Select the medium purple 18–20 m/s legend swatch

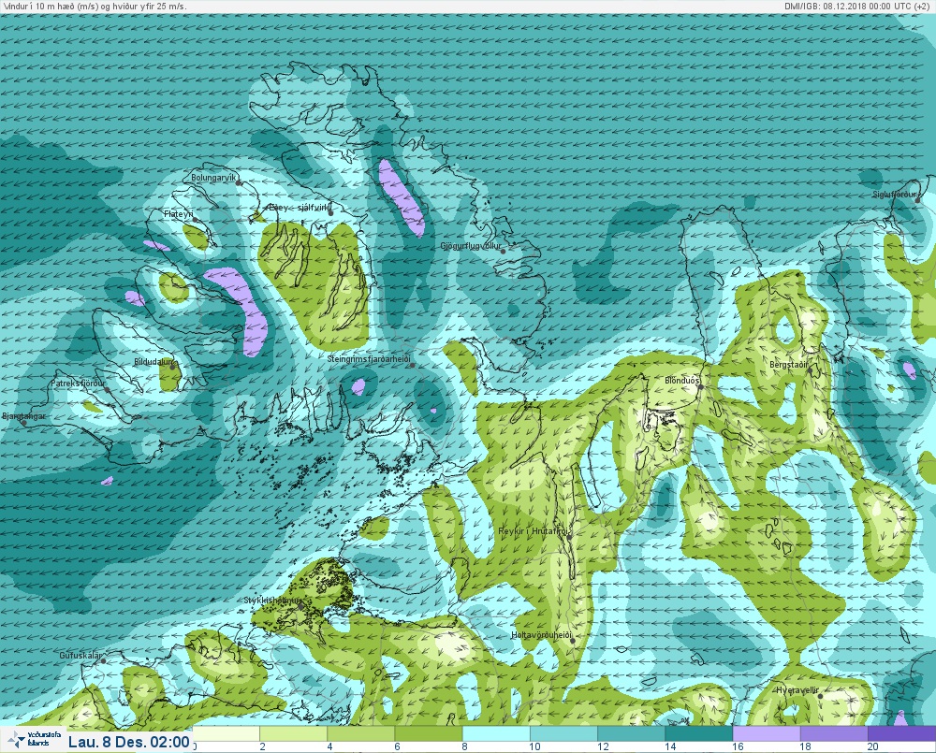pyautogui.click(x=833, y=733)
